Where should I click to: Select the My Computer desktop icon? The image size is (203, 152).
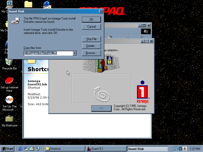[9, 5]
